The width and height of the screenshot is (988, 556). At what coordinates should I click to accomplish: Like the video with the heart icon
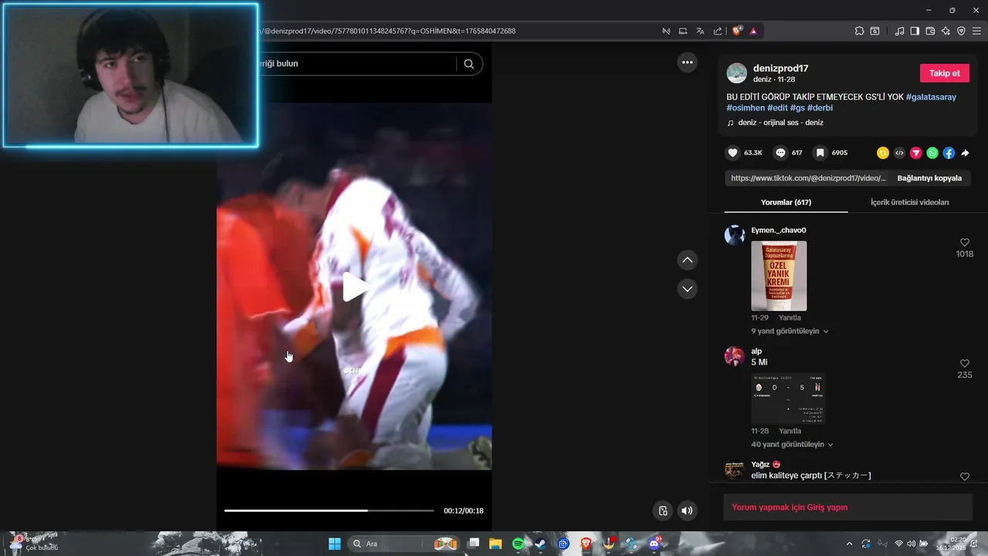coord(733,153)
